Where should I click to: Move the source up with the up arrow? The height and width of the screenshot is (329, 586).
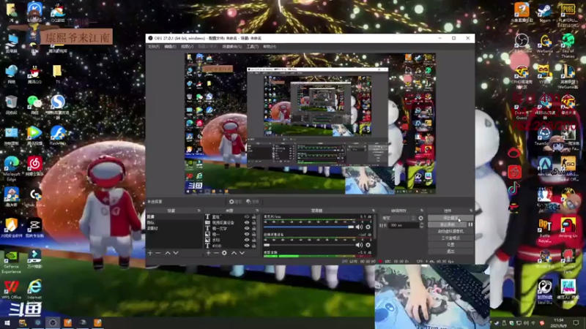coord(234,253)
